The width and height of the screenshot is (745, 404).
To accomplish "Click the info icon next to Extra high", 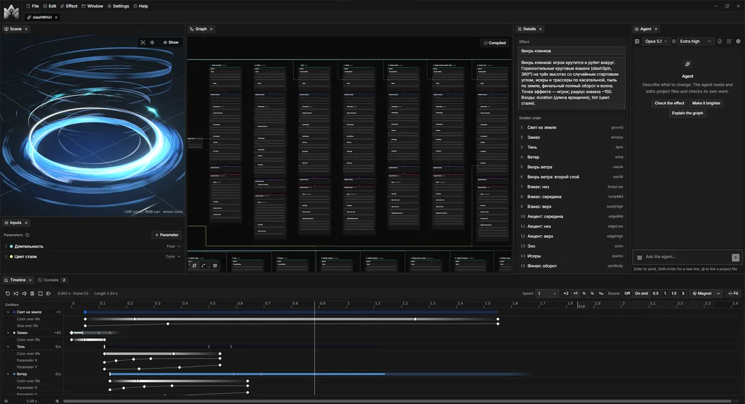I will click(674, 41).
